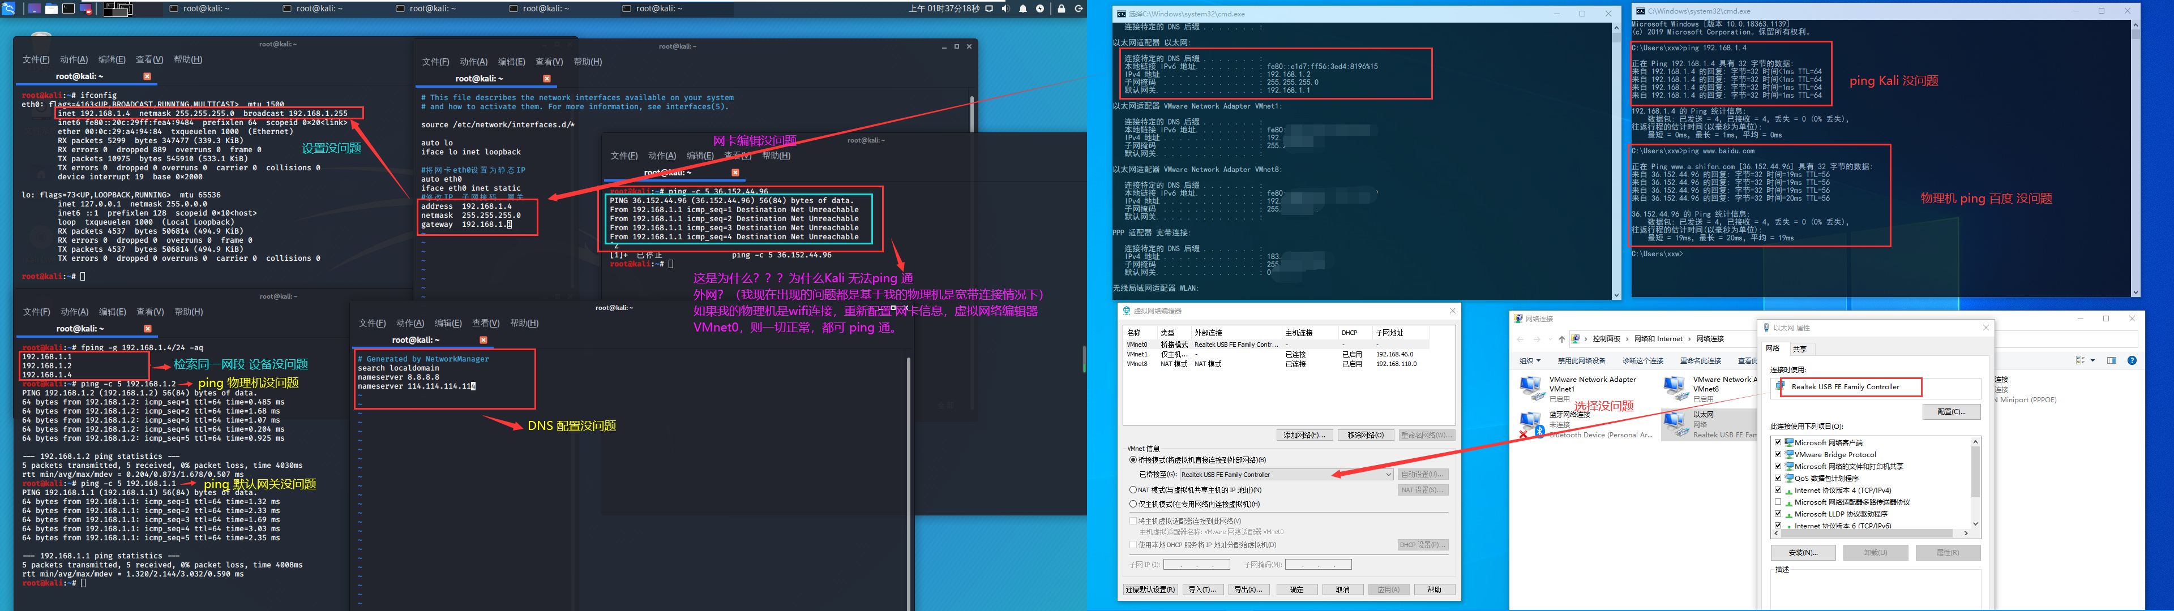Open the notifications bell in Kali panel
Screen dimensions: 2174x611
click(x=1023, y=9)
